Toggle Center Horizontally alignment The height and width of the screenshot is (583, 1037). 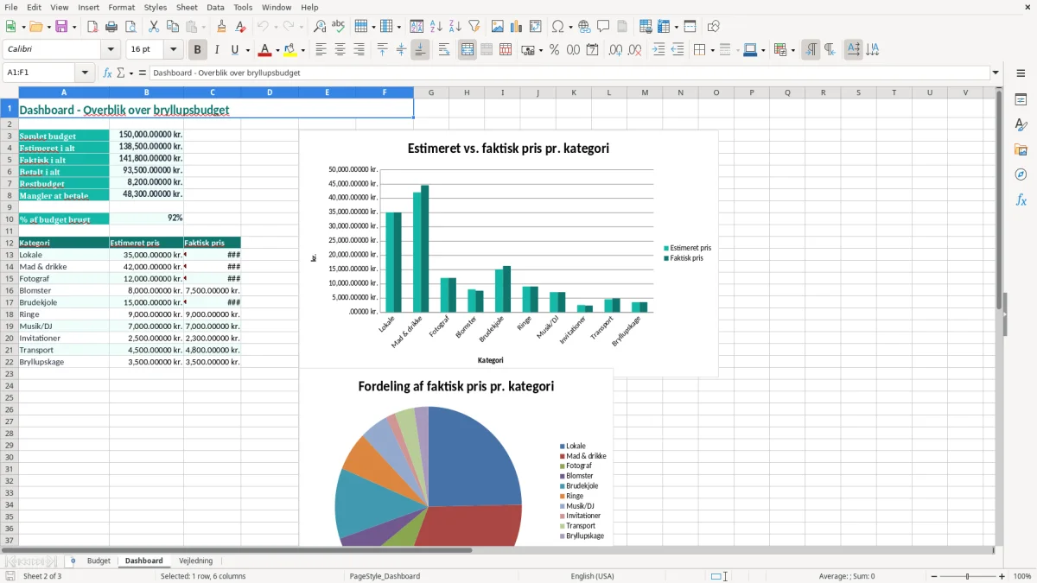coord(340,50)
